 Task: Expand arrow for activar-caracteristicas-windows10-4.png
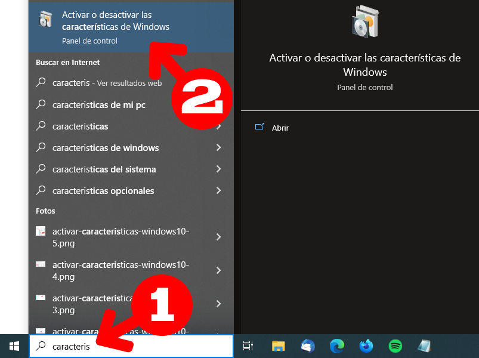click(219, 270)
